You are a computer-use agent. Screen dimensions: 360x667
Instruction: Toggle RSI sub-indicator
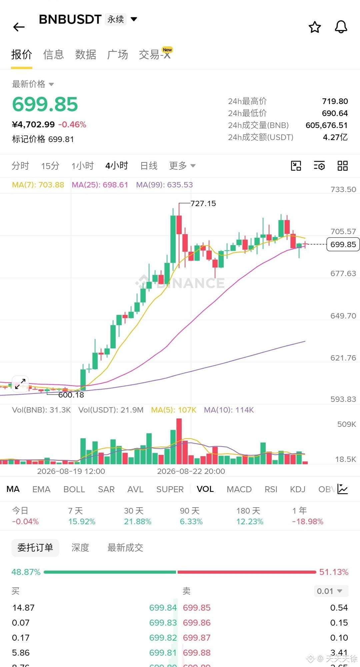click(271, 489)
